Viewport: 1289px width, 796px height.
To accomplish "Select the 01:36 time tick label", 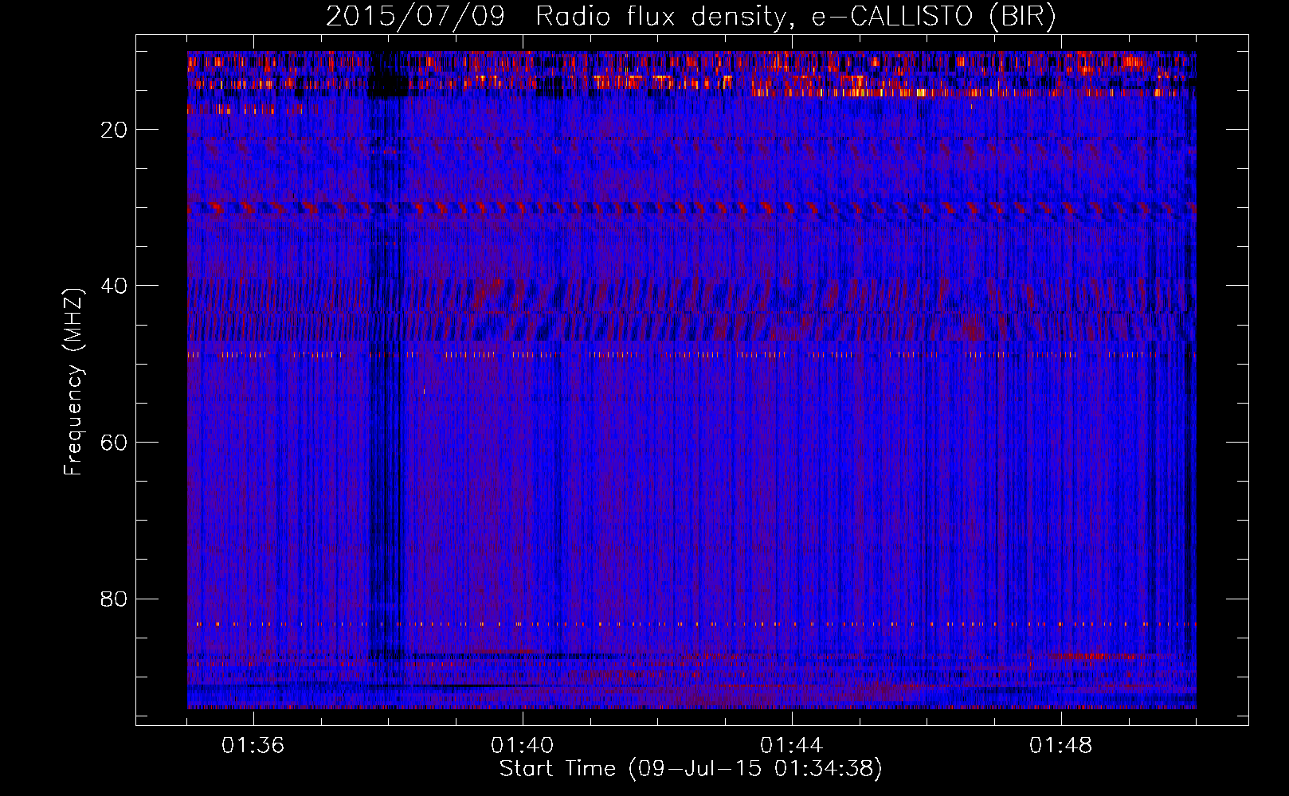I will pyautogui.click(x=253, y=746).
